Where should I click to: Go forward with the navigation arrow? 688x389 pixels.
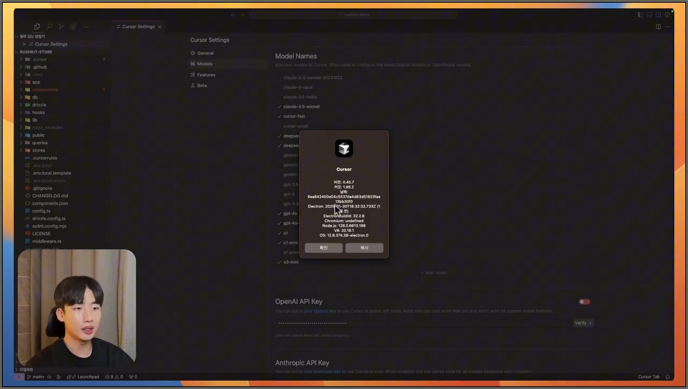click(x=242, y=15)
